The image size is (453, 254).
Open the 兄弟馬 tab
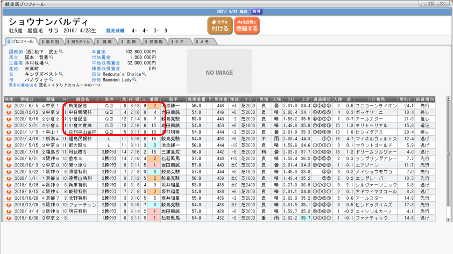pyautogui.click(x=154, y=42)
